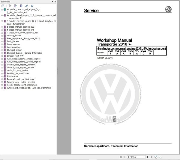Screen dimensions: 180x160
Task: Click the previous view icon after last-page arrow
Action: coord(156,157)
